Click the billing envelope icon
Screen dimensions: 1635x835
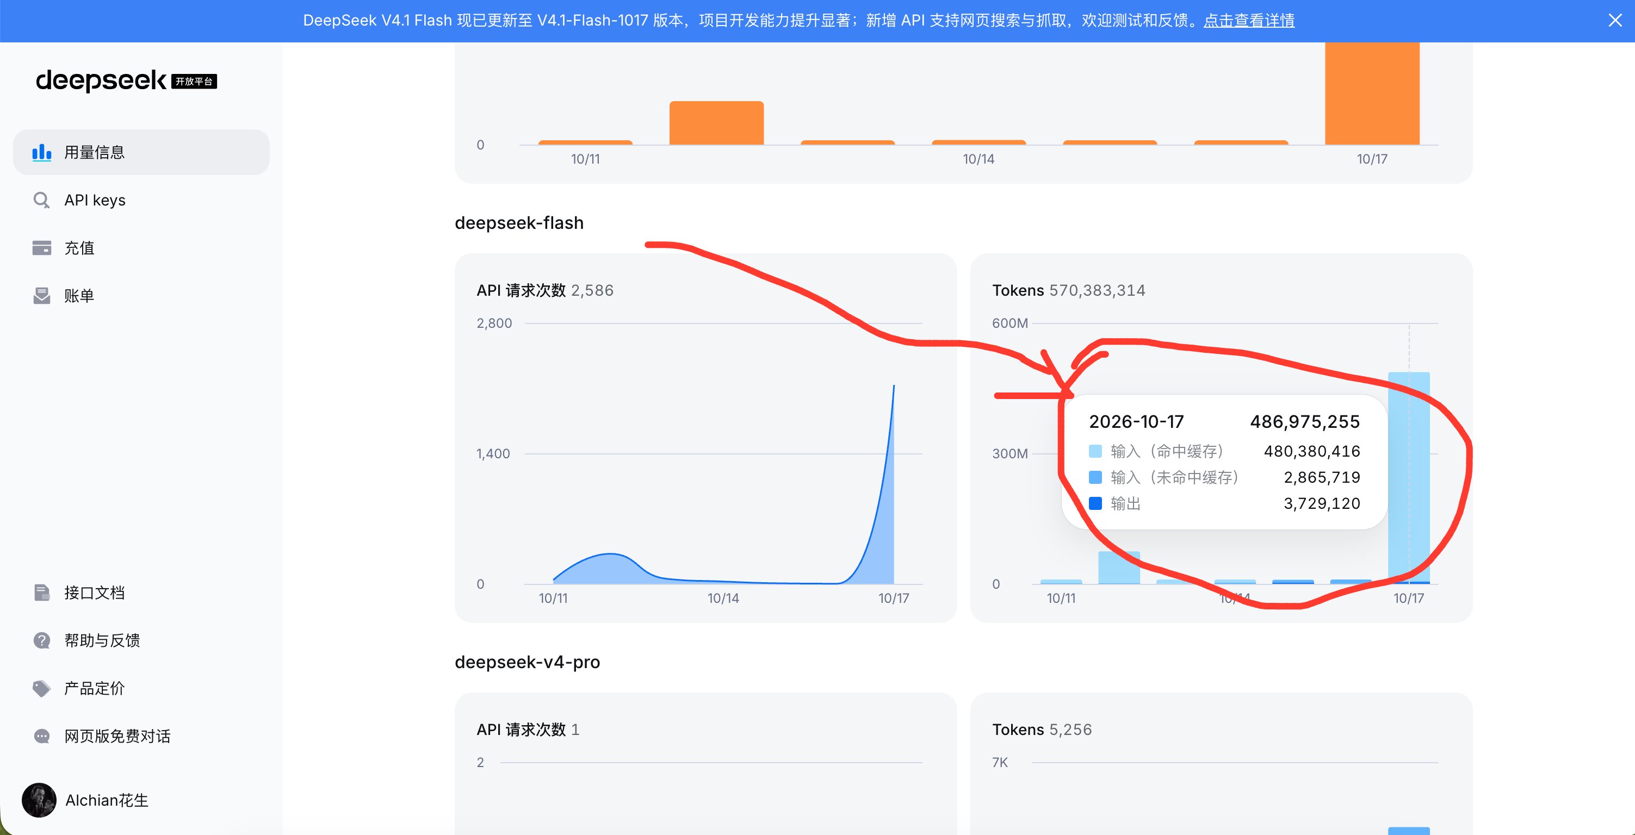[x=42, y=296]
